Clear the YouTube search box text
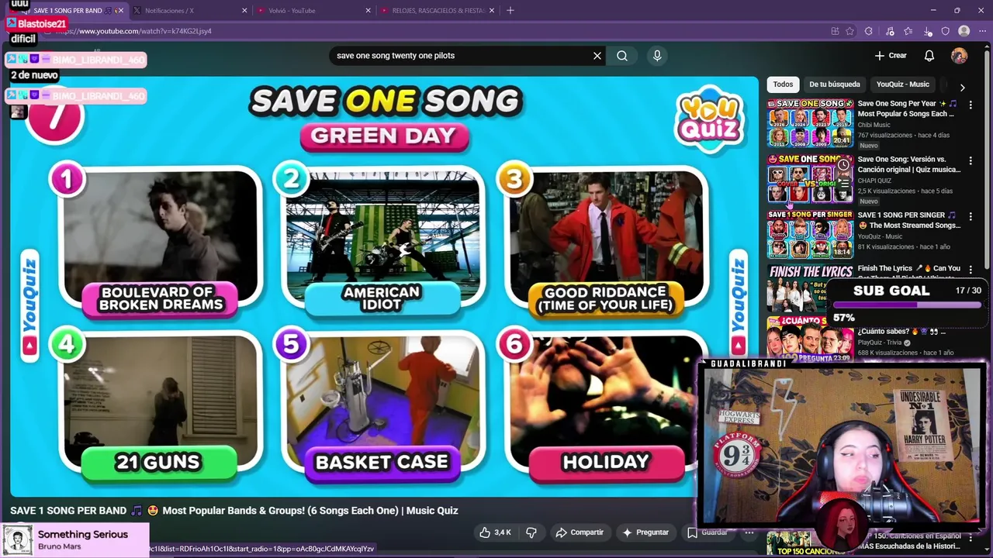Viewport: 993px width, 558px height. pyautogui.click(x=597, y=56)
